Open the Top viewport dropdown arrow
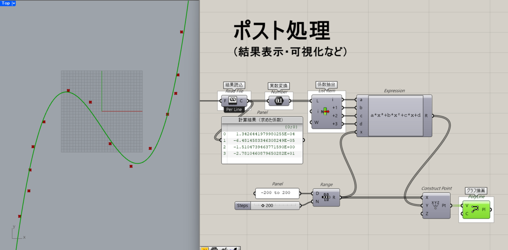This screenshot has height=250, width=508. [14, 3]
